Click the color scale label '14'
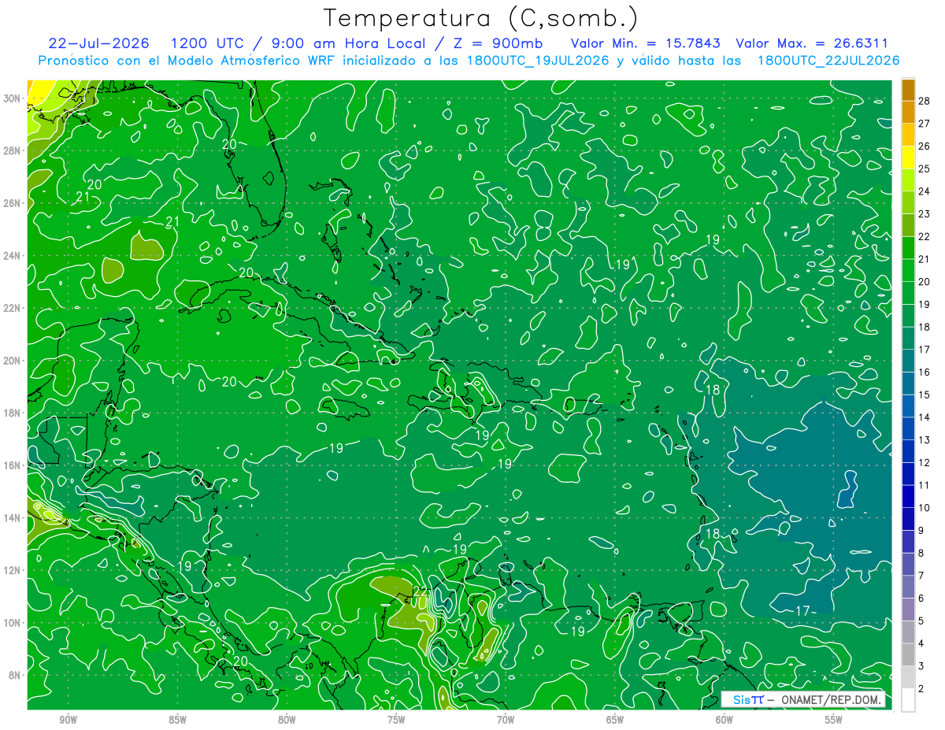Screen dimensions: 945x730 coord(924,417)
